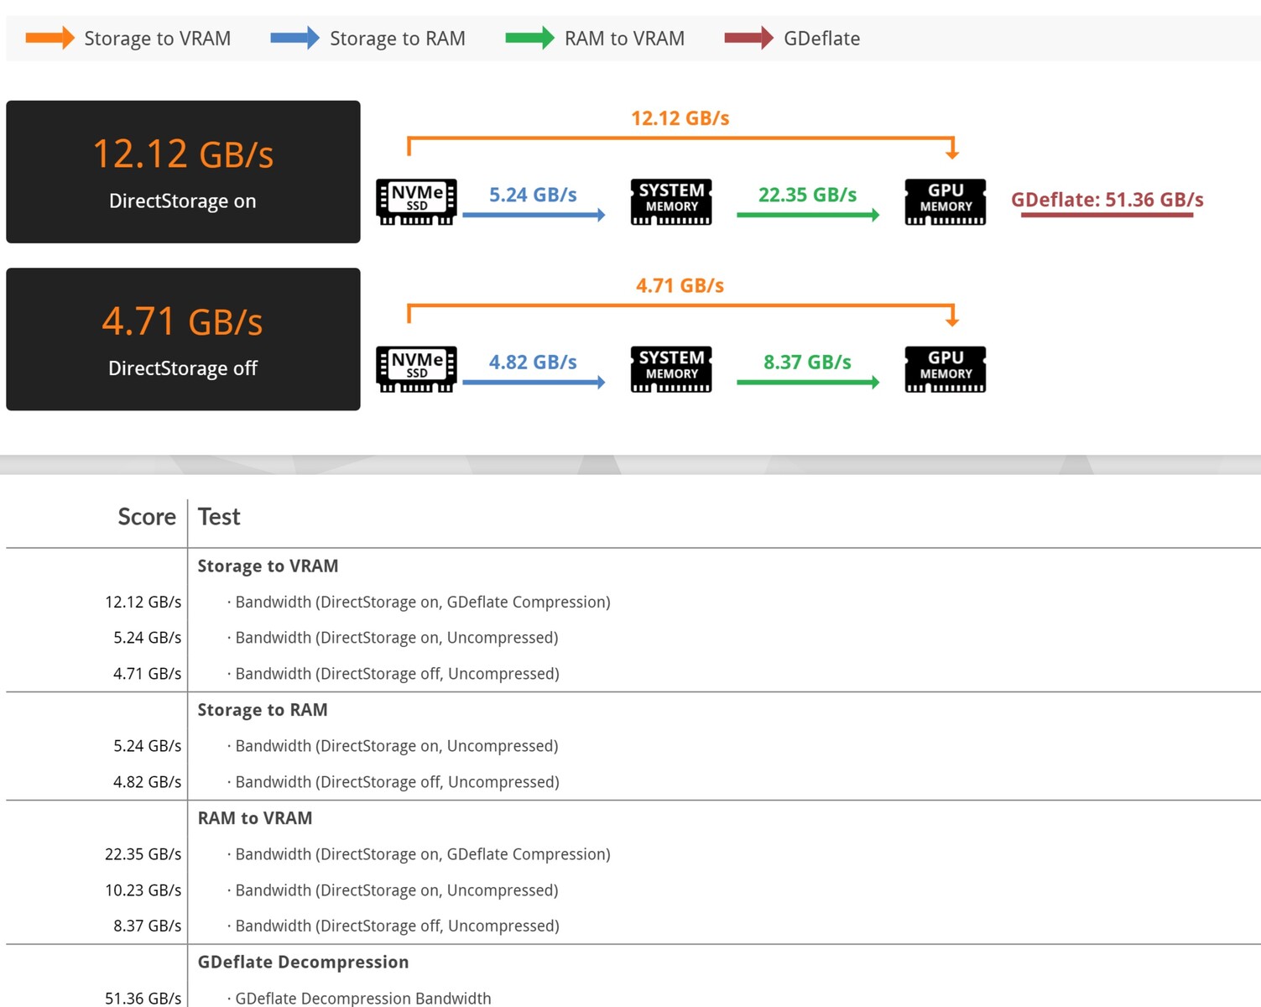The width and height of the screenshot is (1261, 1007).
Task: Select the NVMe SSD icon in DirectStorage off row
Action: pos(416,369)
